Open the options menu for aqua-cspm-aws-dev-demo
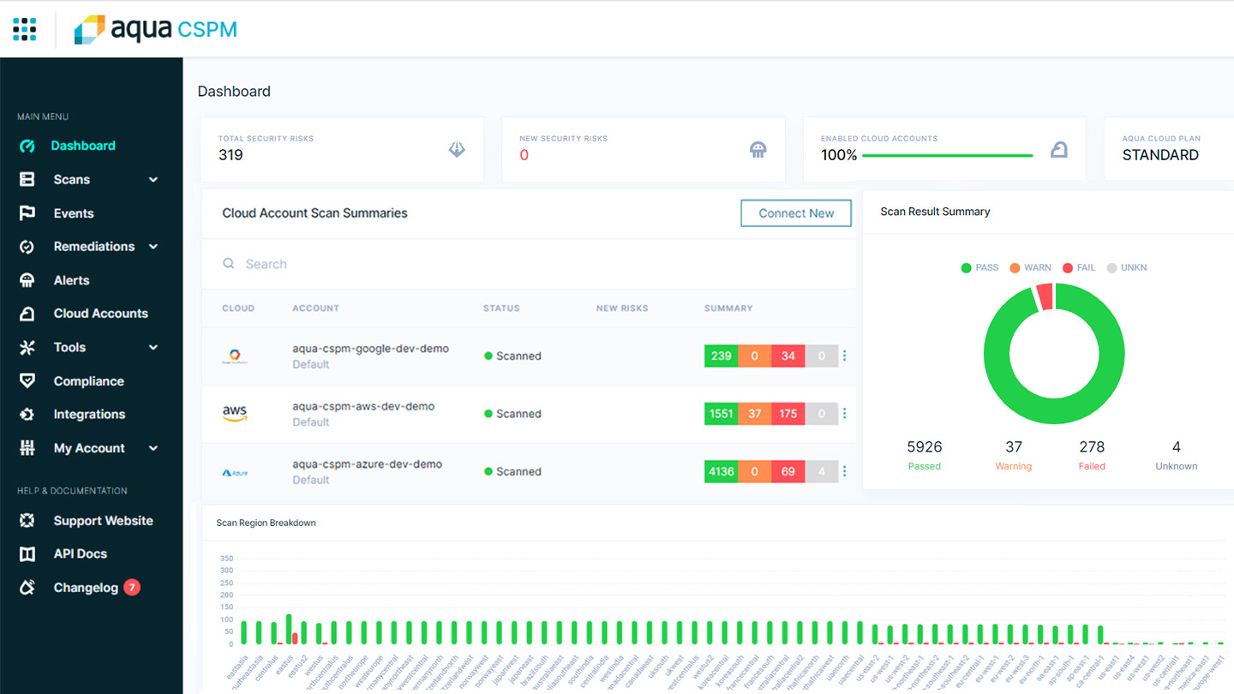Viewport: 1234px width, 694px height. pos(844,413)
